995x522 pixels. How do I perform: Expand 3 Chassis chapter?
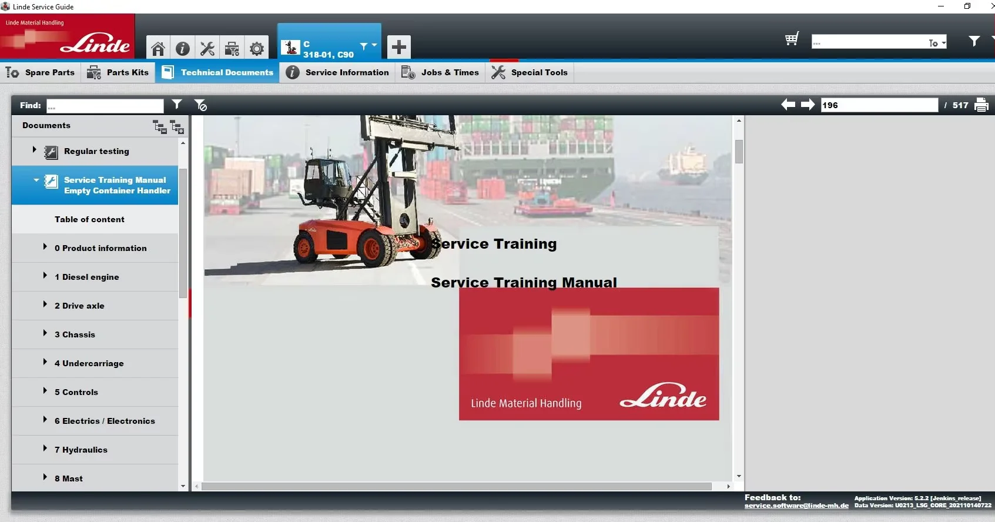point(45,333)
